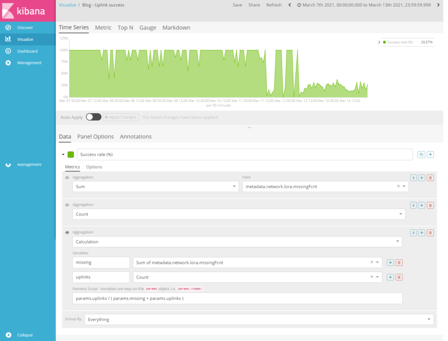448x341 pixels.
Task: Click the Success rate (%) label field
Action: 245,154
